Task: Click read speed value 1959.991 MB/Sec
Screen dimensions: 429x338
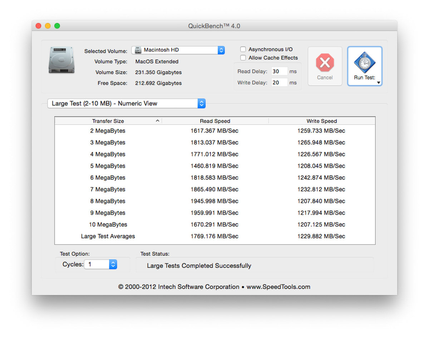Action: (x=214, y=213)
